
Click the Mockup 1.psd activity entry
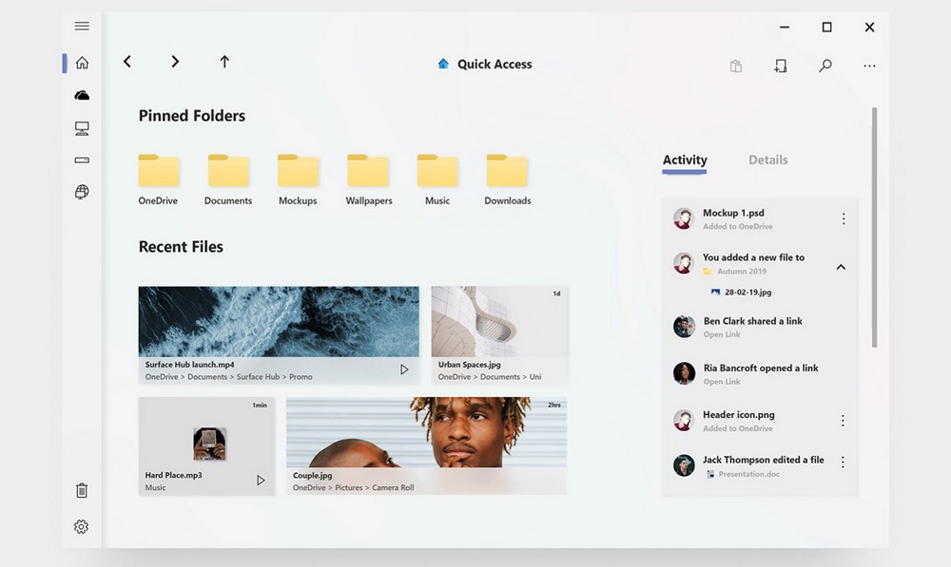(759, 218)
